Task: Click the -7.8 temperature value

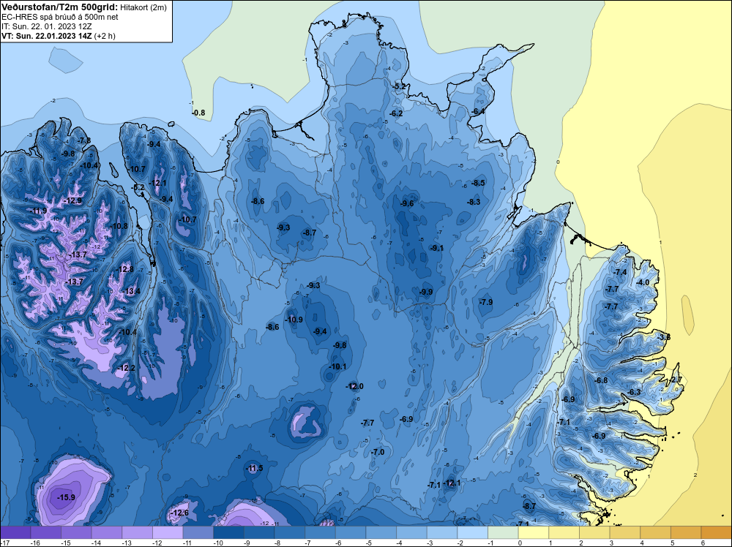Action: [x=84, y=140]
